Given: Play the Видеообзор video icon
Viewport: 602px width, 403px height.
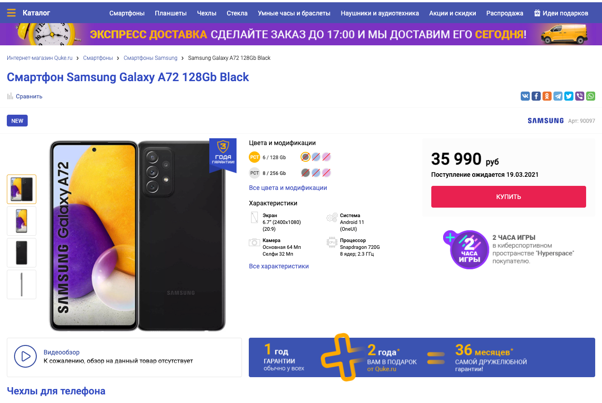Looking at the screenshot, I should pyautogui.click(x=25, y=357).
